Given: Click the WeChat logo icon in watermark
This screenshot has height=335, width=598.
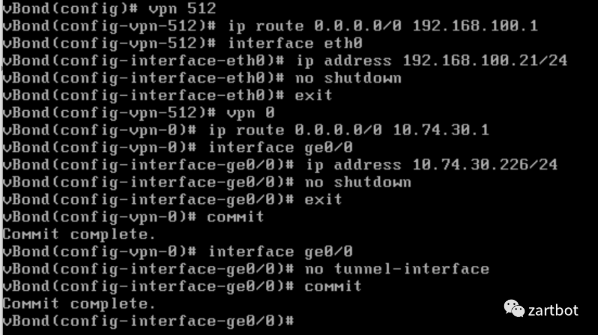Looking at the screenshot, I should [x=514, y=308].
